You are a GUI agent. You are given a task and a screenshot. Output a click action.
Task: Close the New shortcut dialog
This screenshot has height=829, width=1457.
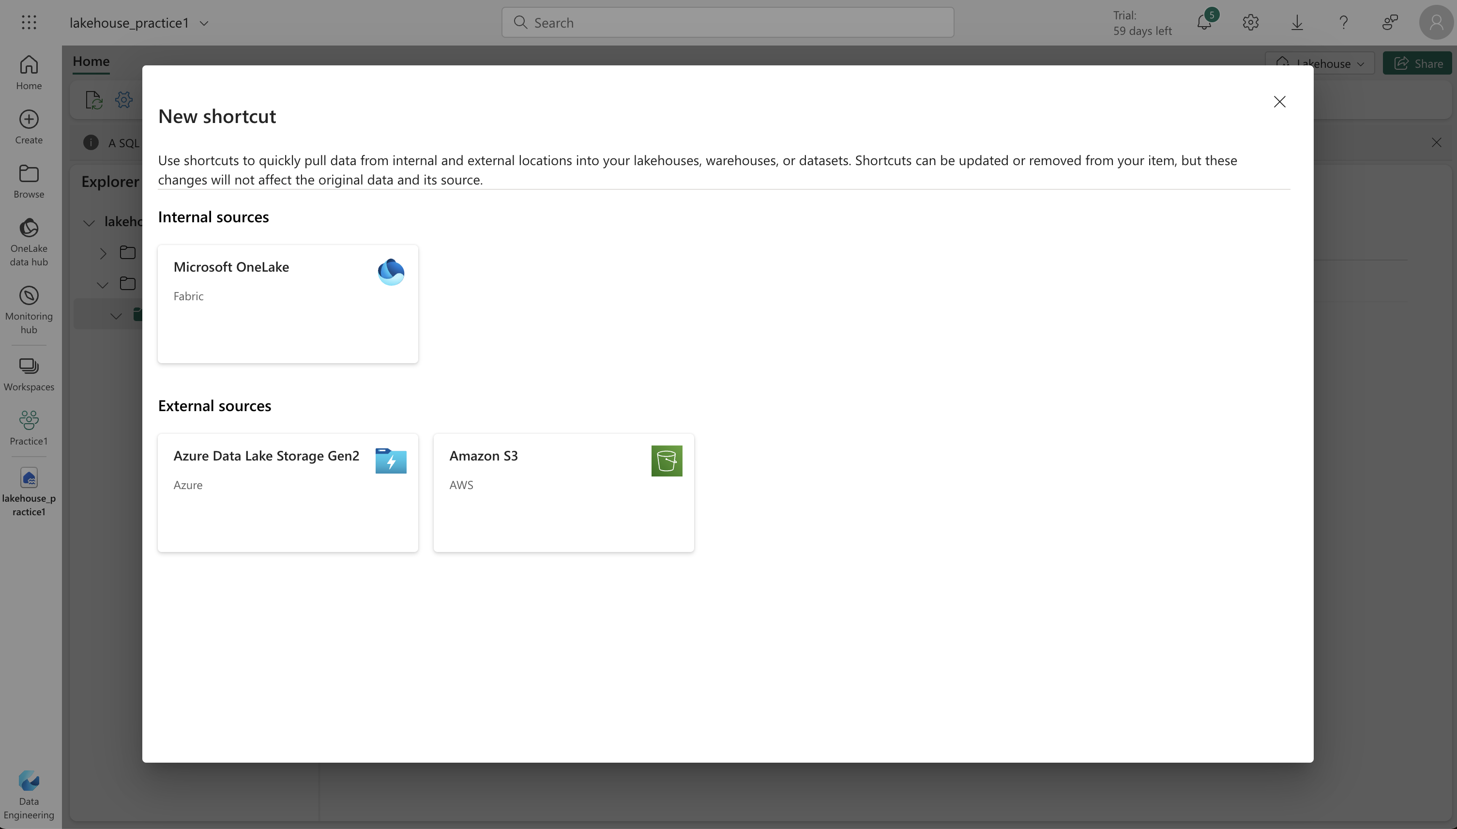pos(1279,101)
